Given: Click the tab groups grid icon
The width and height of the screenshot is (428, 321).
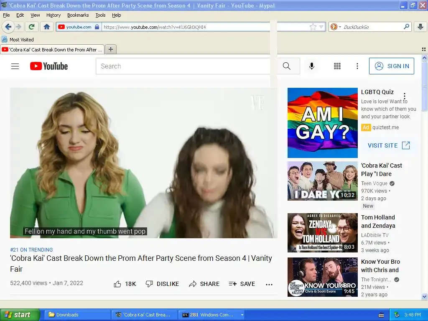Looking at the screenshot, I should [x=424, y=49].
